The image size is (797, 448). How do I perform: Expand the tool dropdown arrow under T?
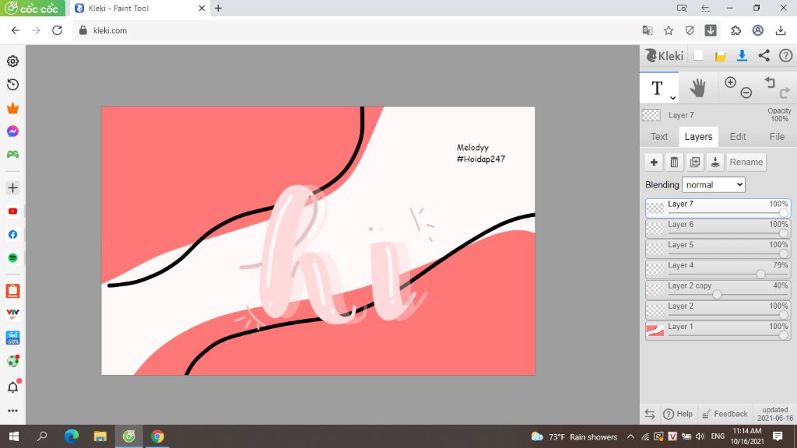(672, 97)
